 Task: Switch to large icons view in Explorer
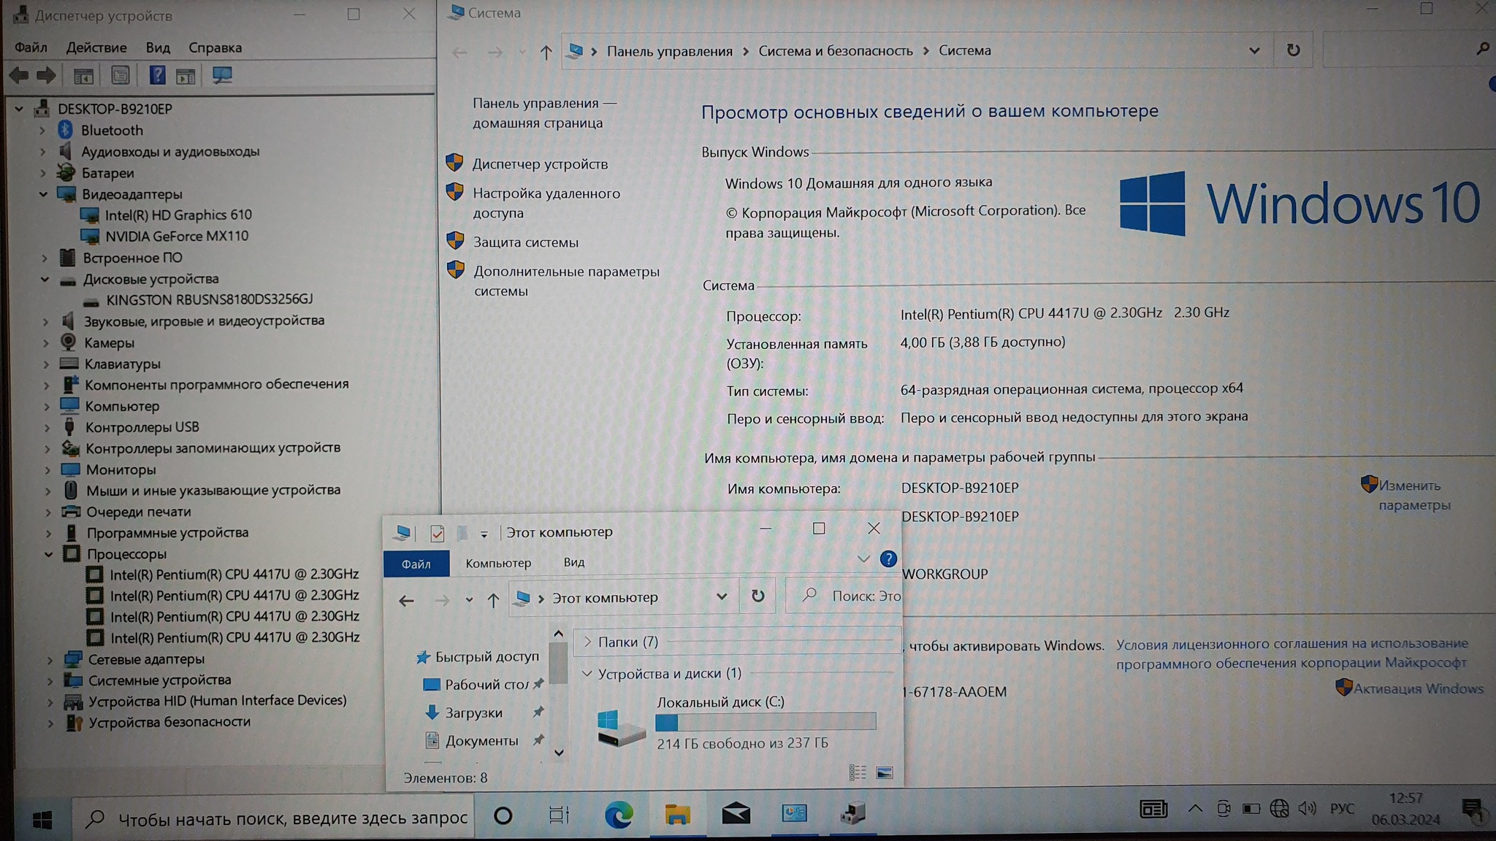click(x=884, y=772)
